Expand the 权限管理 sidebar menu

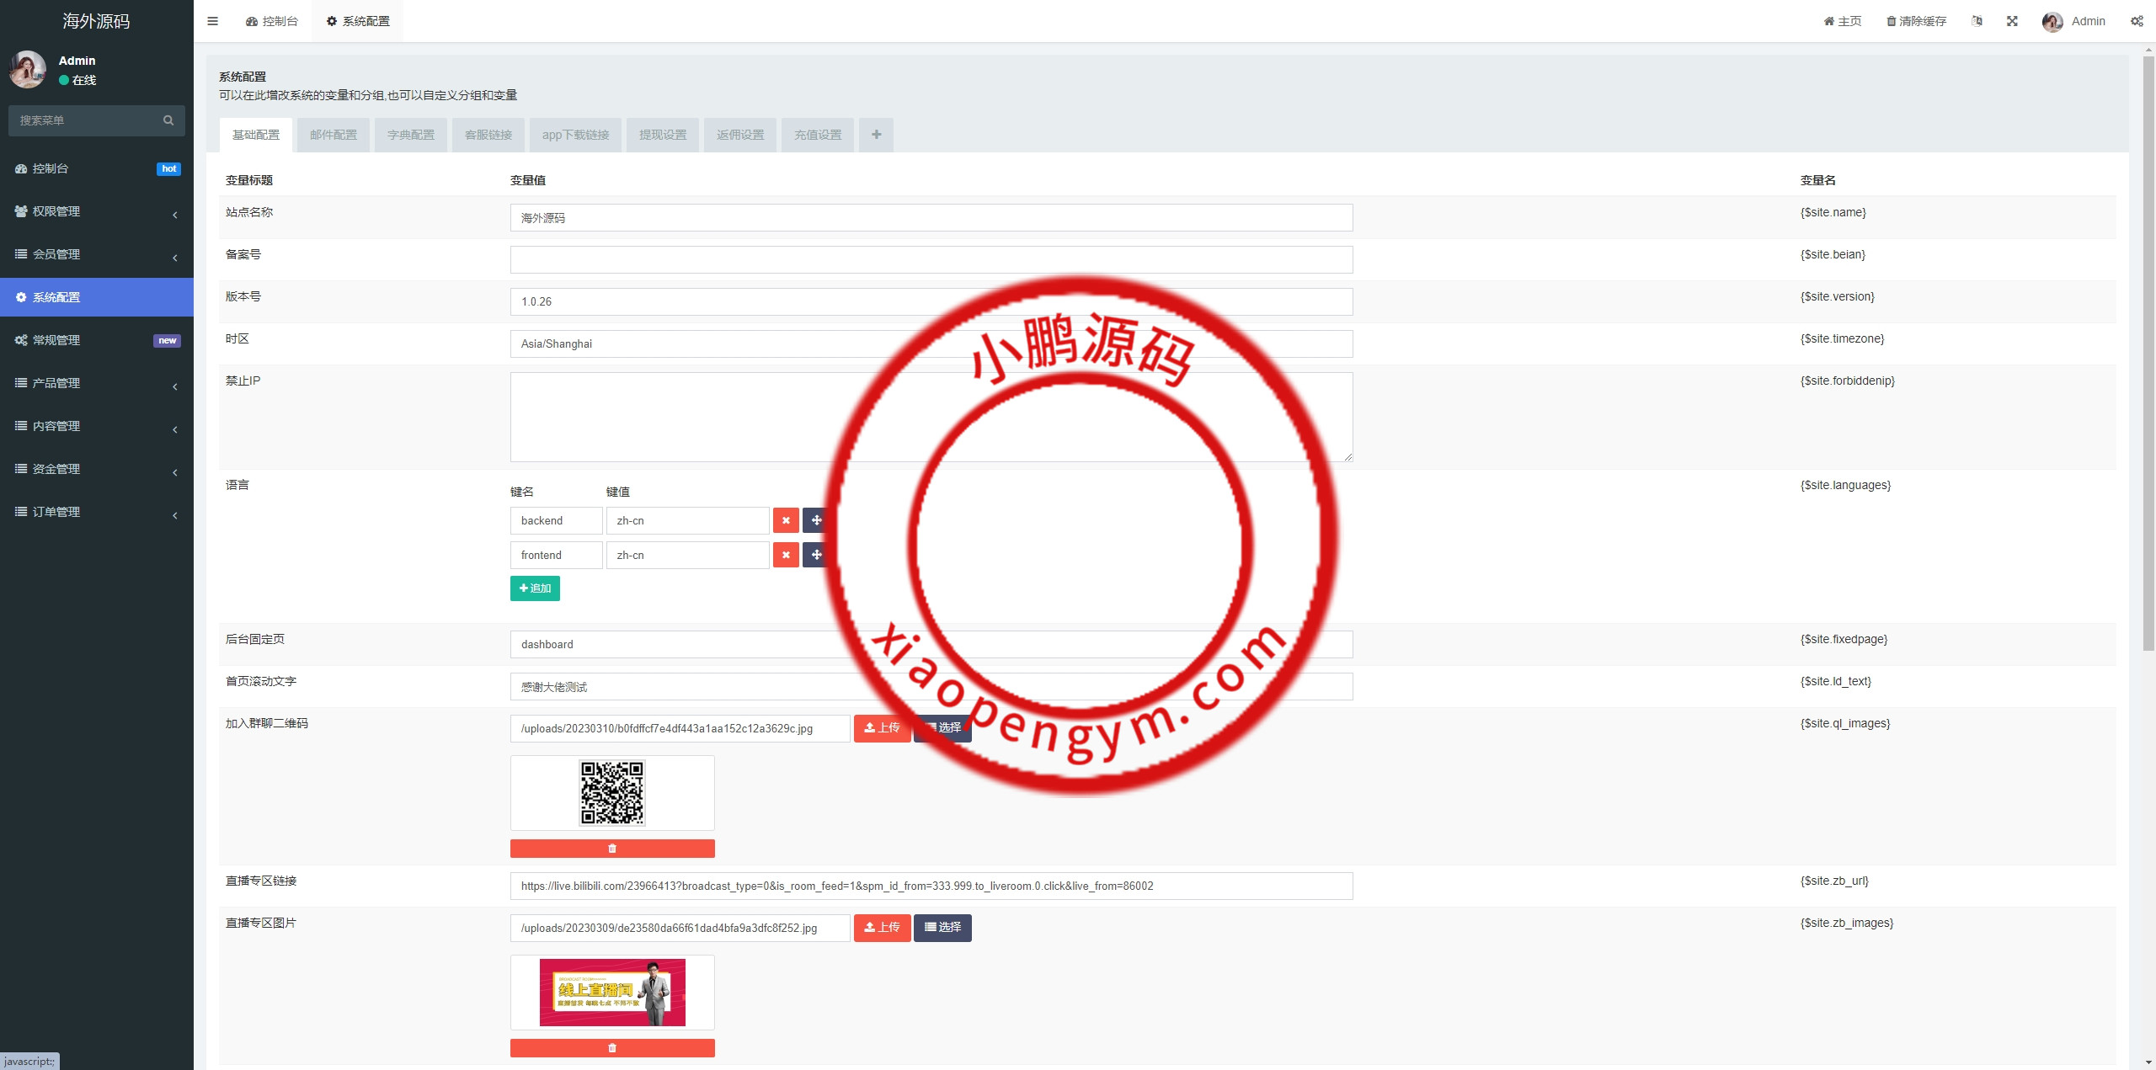click(96, 211)
